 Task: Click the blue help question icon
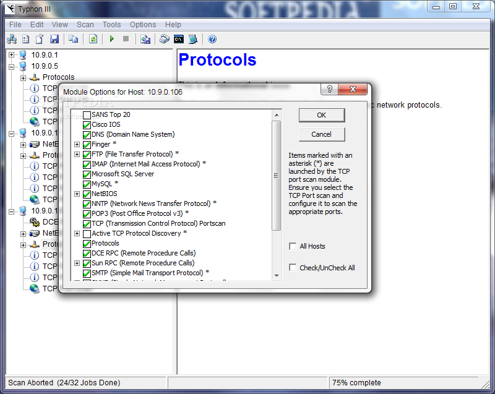[x=212, y=39]
